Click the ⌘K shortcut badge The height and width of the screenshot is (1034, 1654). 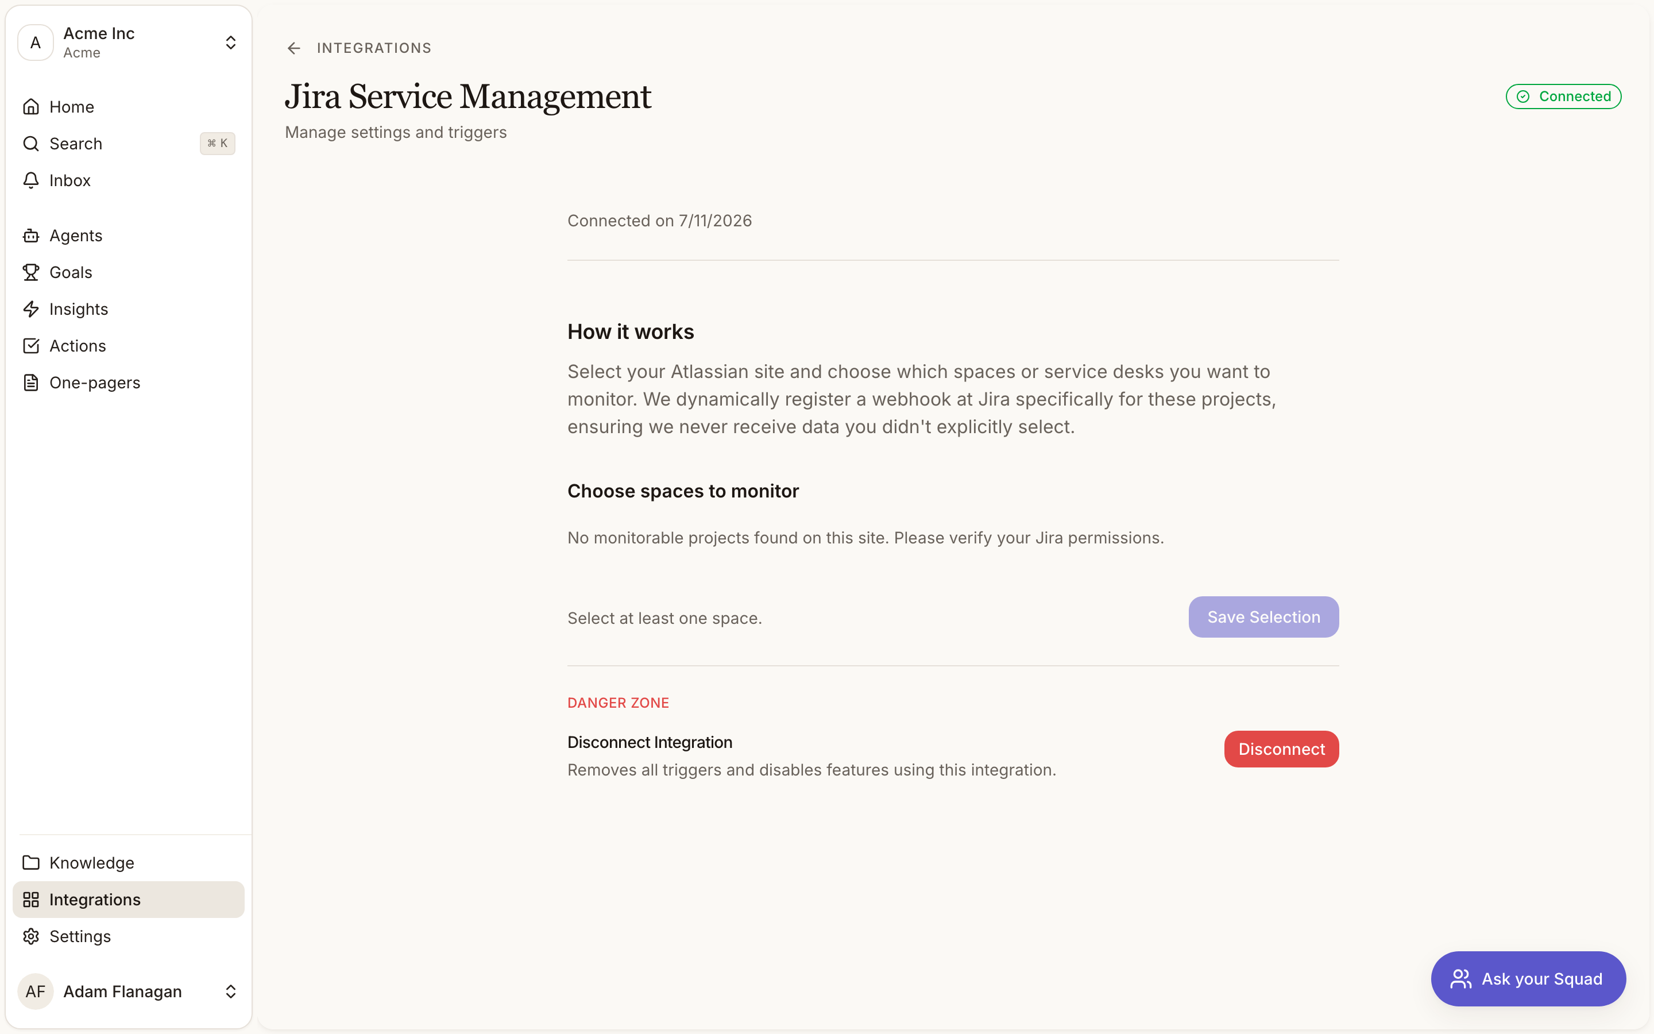(x=217, y=144)
